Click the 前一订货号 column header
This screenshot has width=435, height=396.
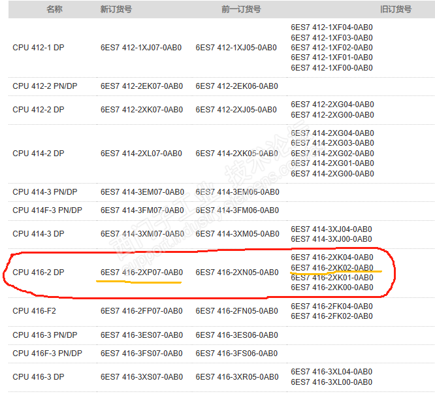tap(241, 9)
